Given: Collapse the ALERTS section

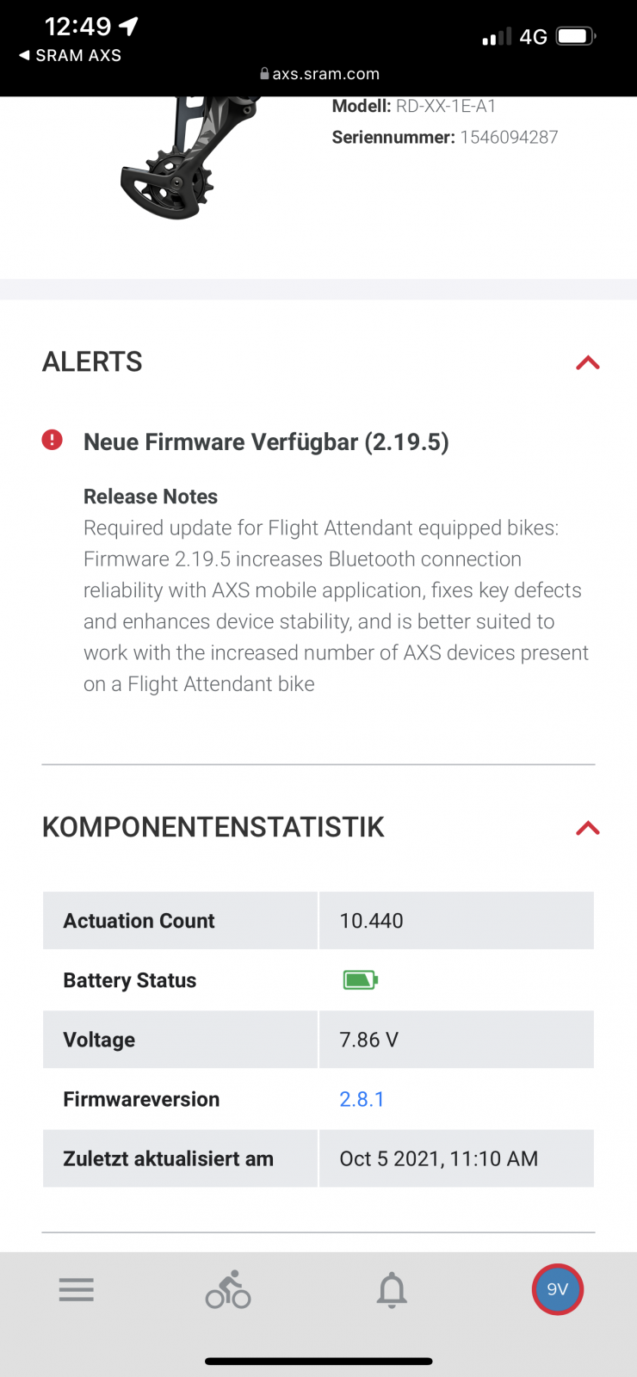Looking at the screenshot, I should point(588,362).
